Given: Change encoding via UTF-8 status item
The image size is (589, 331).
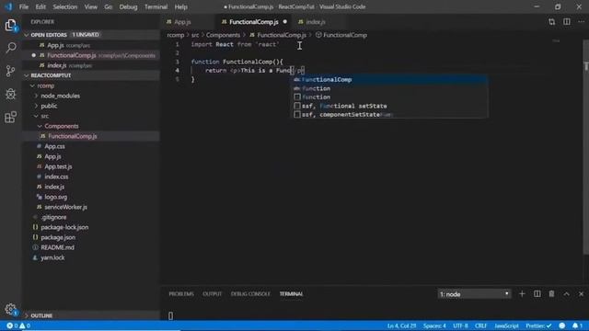Looking at the screenshot, I should [460, 325].
